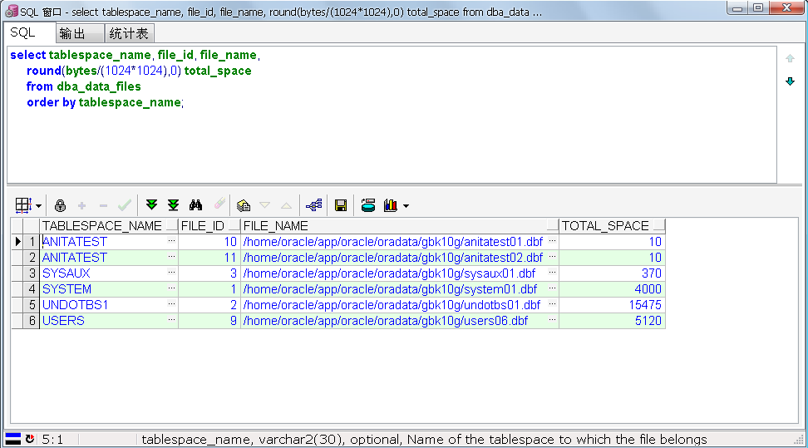Click the lock edit-data icon
The image size is (808, 448).
tap(61, 205)
